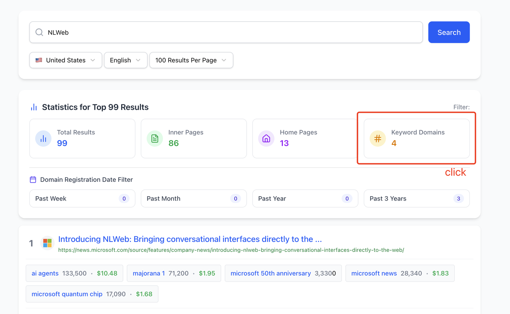Open the 100 Results Per Page dropdown
The height and width of the screenshot is (314, 510).
coord(191,60)
